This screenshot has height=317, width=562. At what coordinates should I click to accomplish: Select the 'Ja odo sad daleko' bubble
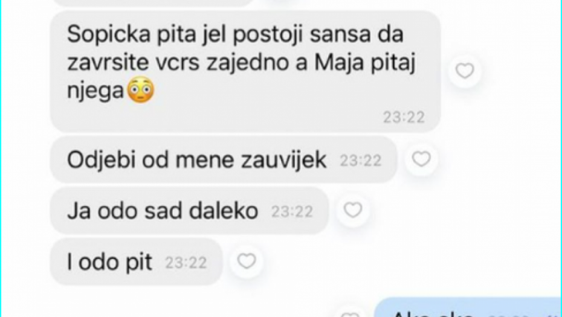[x=189, y=211]
